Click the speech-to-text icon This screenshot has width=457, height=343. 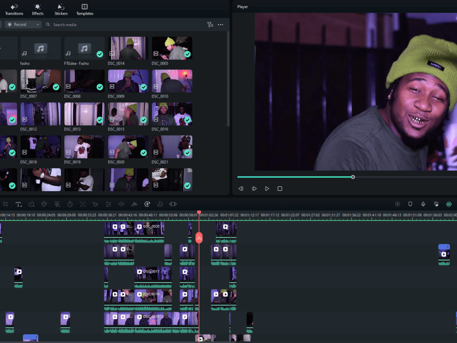pyautogui.click(x=160, y=204)
